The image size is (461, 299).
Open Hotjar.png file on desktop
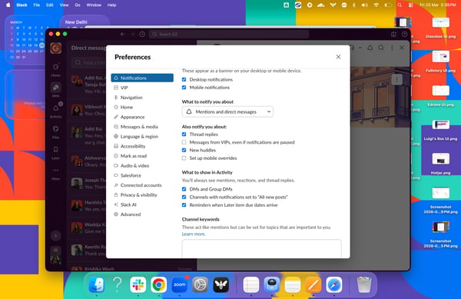(440, 164)
